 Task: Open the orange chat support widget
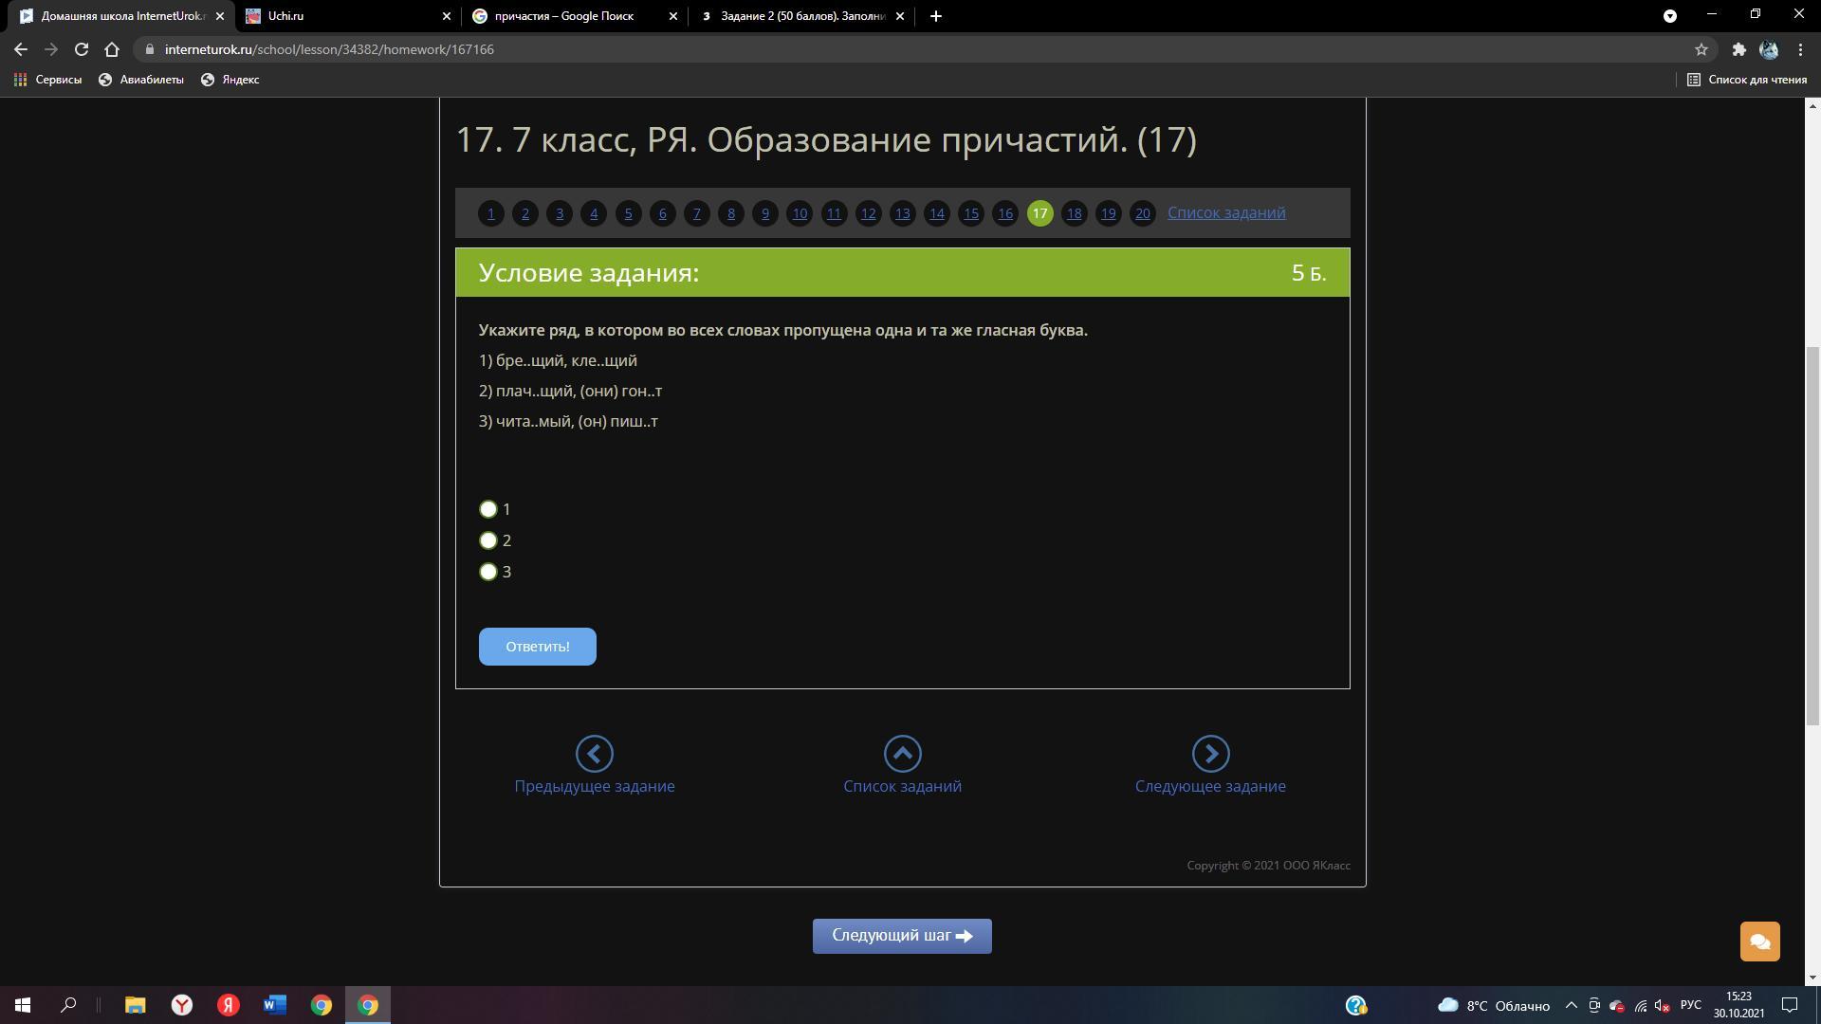(1759, 942)
